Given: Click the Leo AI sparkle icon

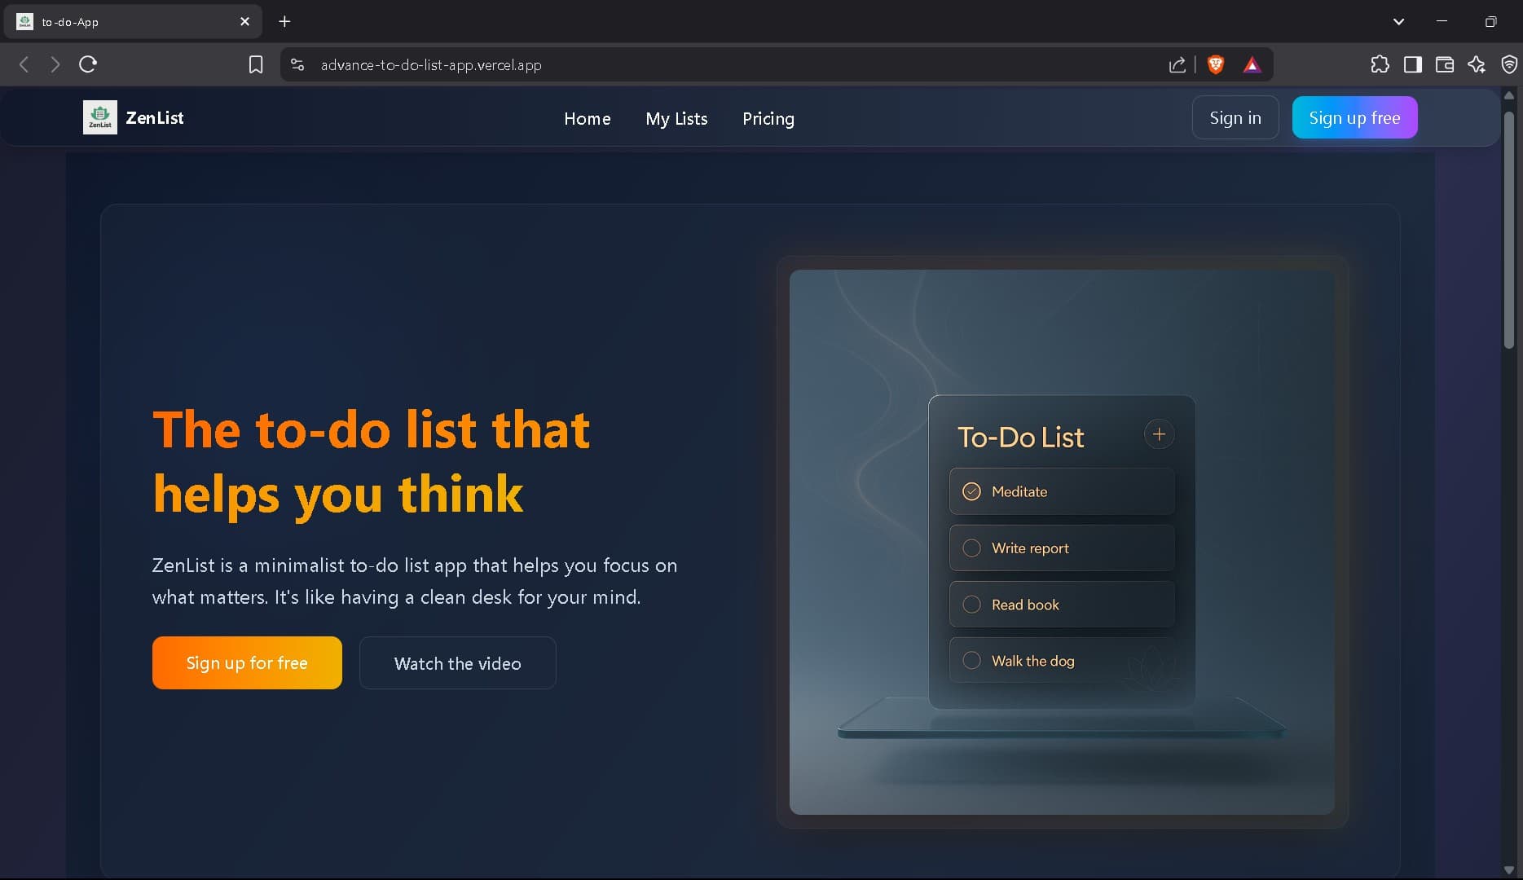Looking at the screenshot, I should click(x=1477, y=64).
